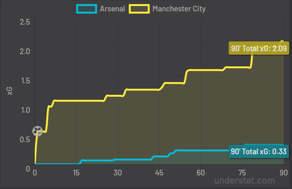Screen dimensions: 292x189
Task: Choose the 75 minute x-axis label
Action: pos(242,173)
